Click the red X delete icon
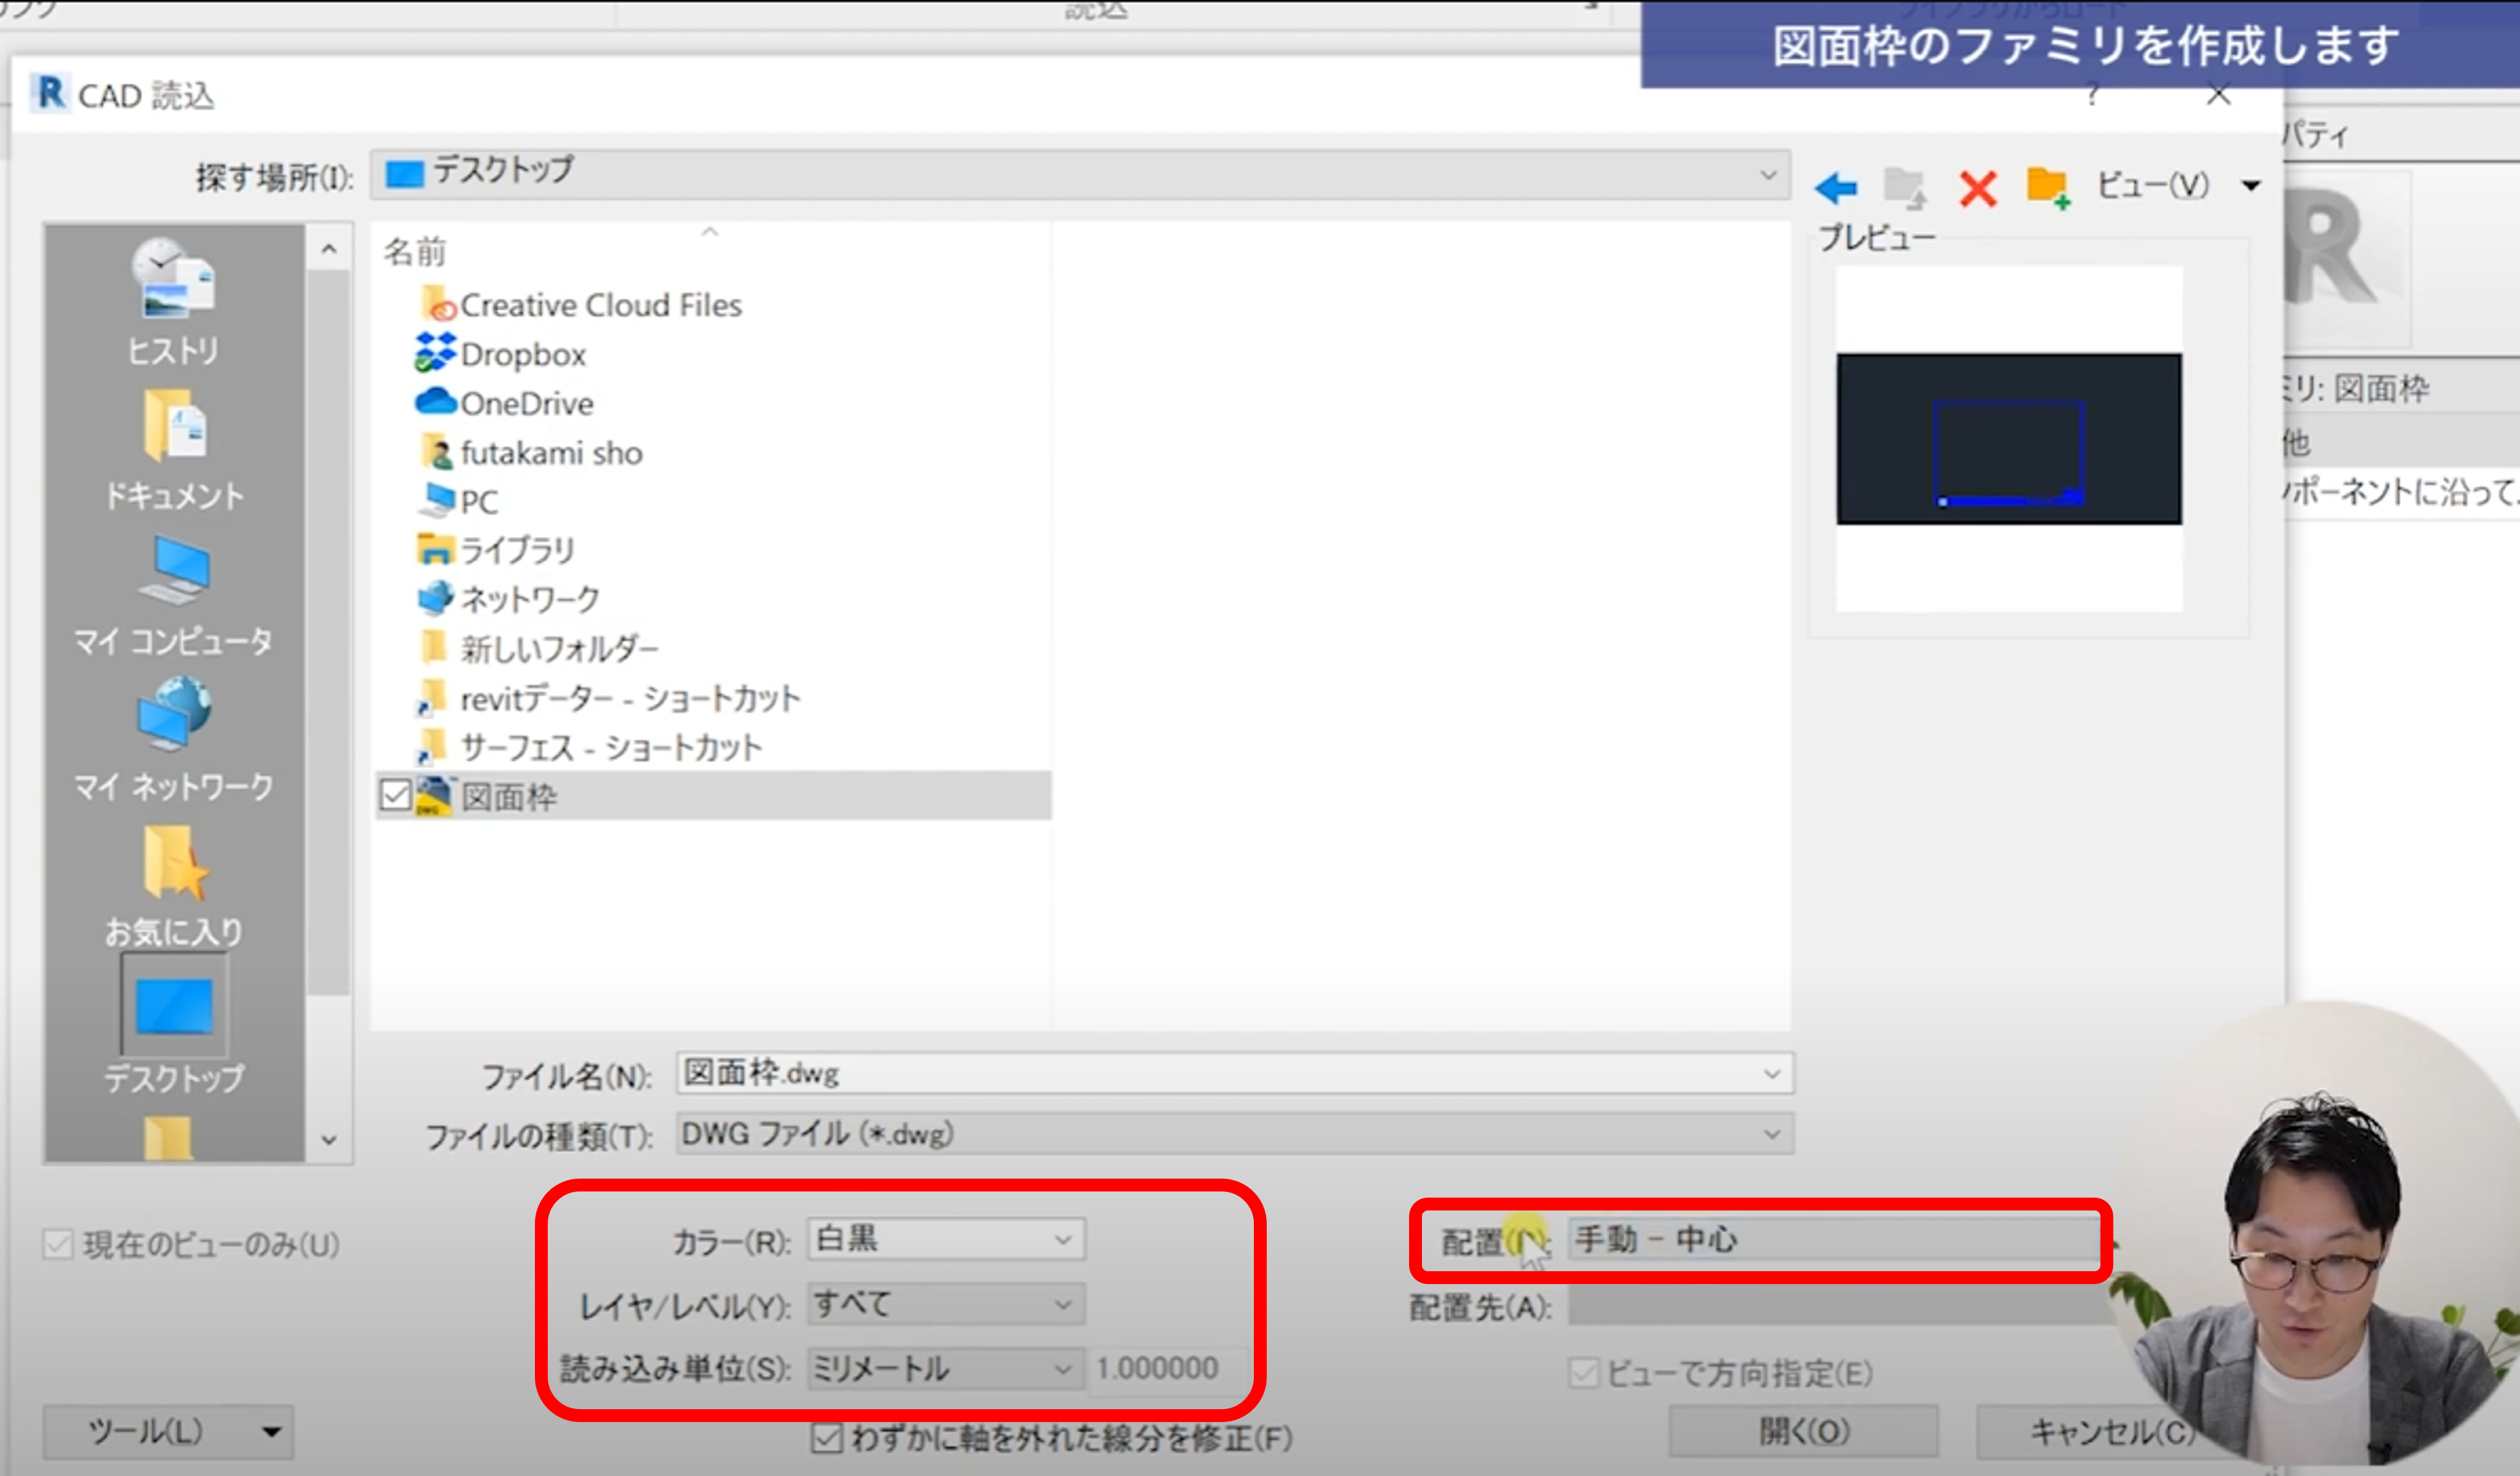 click(1977, 188)
